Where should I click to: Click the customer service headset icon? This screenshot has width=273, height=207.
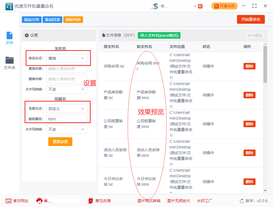tap(39, 201)
